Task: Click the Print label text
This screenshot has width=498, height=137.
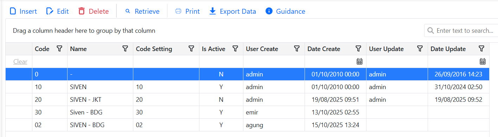Action: 192,11
